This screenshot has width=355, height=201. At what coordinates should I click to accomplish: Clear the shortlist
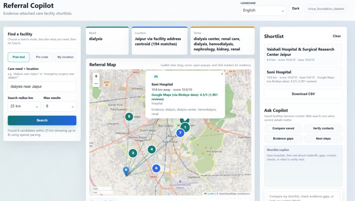(337, 36)
